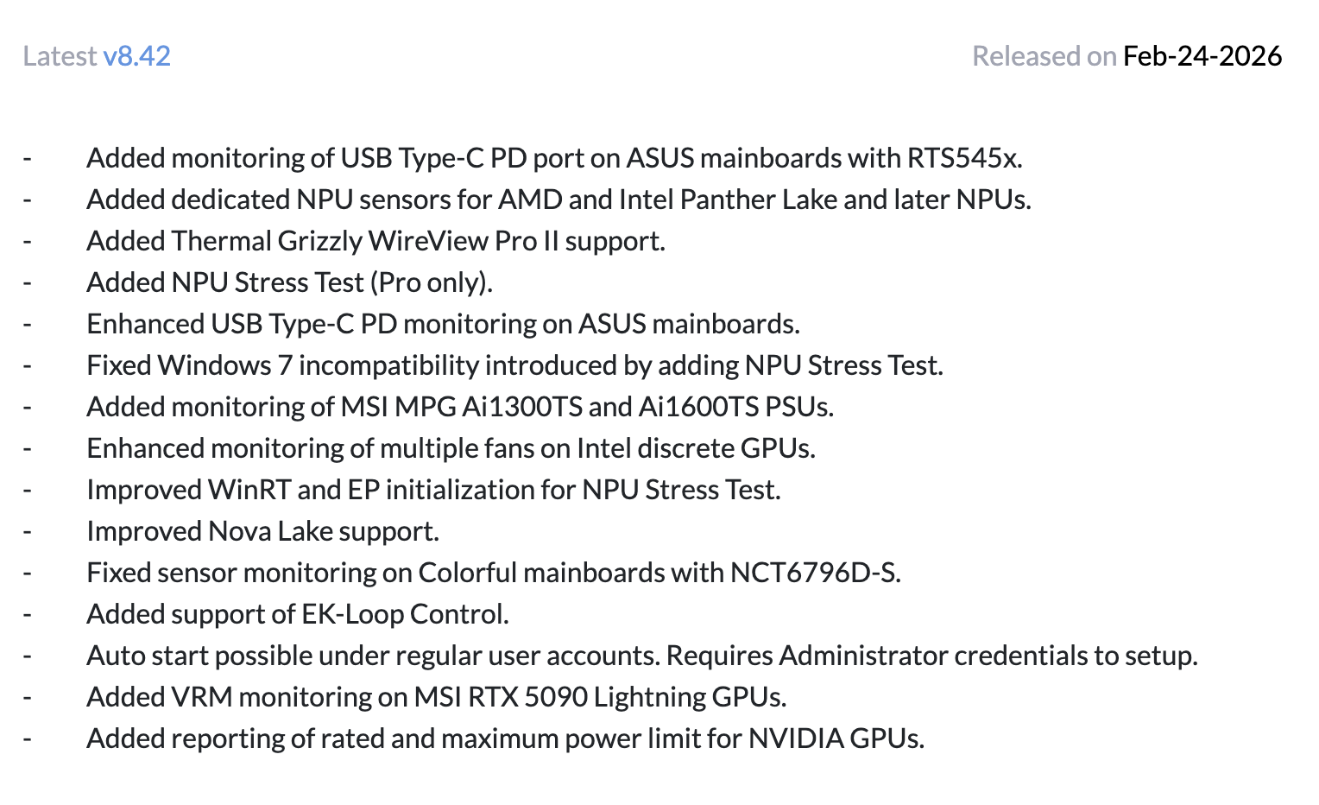
Task: Open the v8.42 version link
Action: (136, 56)
